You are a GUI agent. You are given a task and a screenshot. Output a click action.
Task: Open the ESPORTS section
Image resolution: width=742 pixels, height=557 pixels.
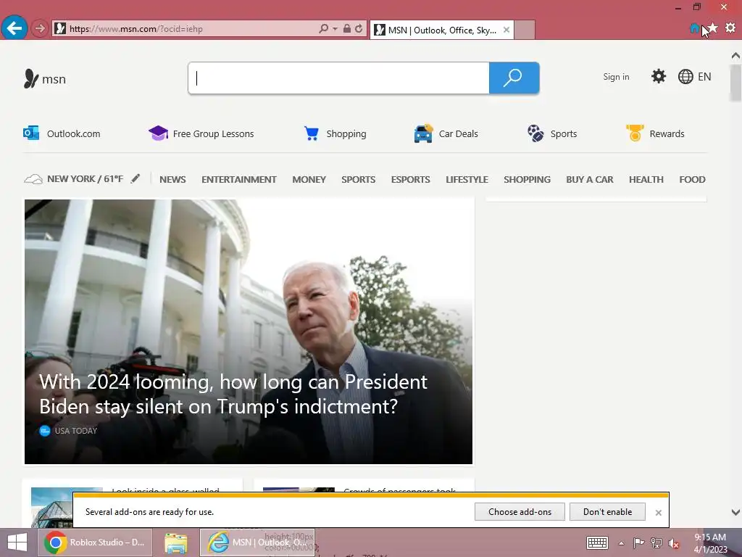pos(410,180)
